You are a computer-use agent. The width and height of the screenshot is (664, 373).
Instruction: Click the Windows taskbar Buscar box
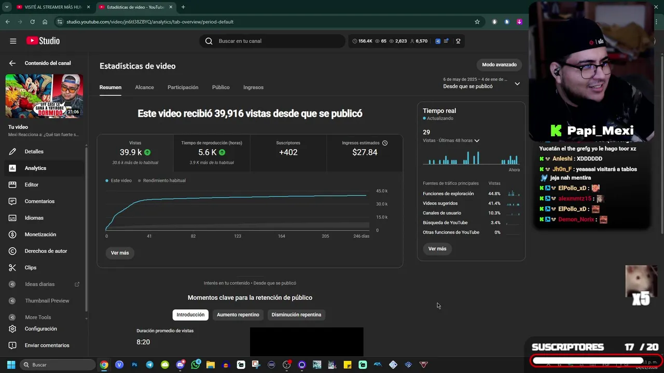pos(58,365)
